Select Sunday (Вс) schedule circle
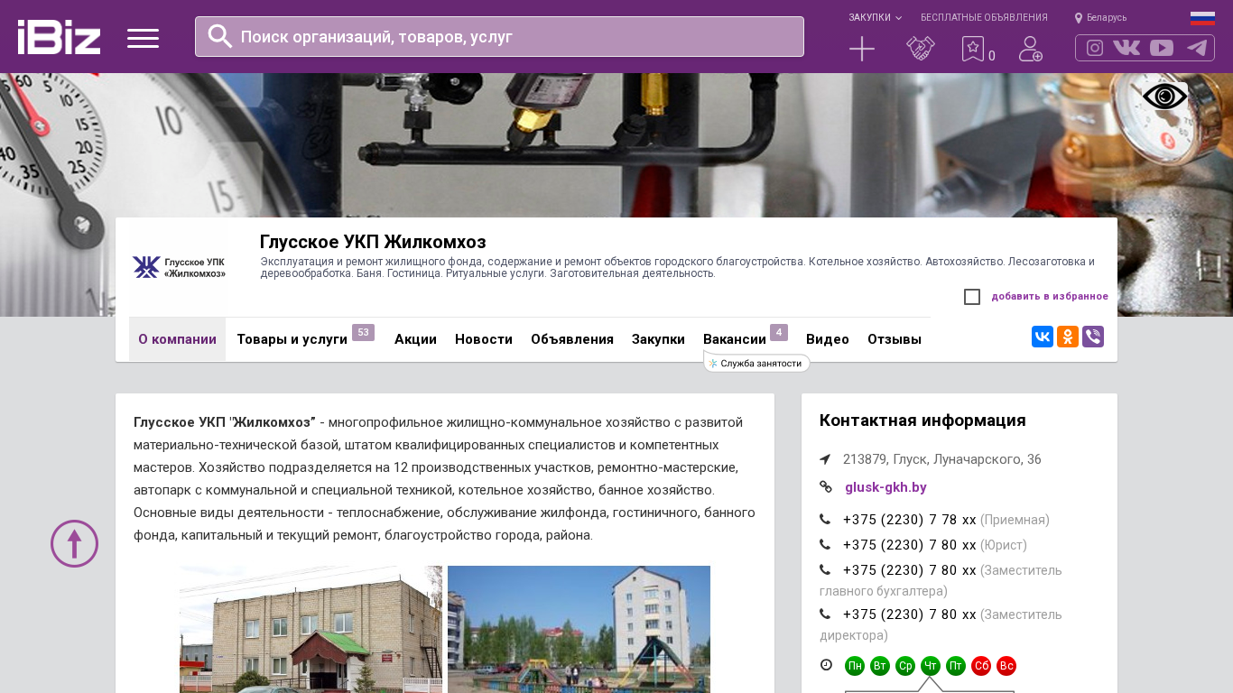This screenshot has width=1233, height=693. coord(1006,666)
